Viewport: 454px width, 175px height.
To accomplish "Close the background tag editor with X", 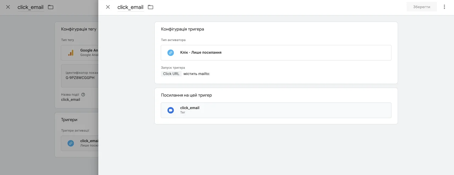I will 8,7.
